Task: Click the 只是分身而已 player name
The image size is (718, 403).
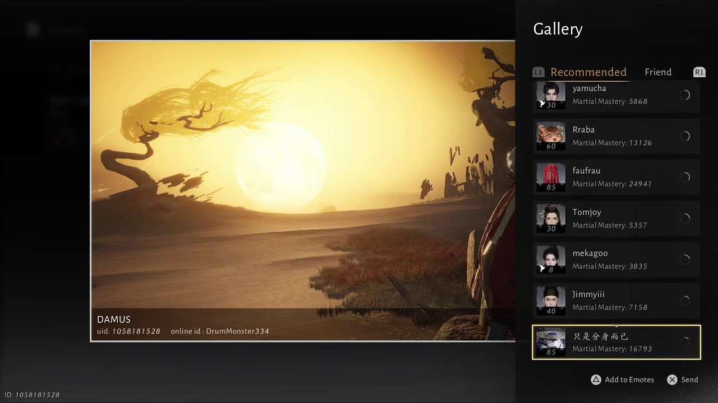Action: coord(601,336)
